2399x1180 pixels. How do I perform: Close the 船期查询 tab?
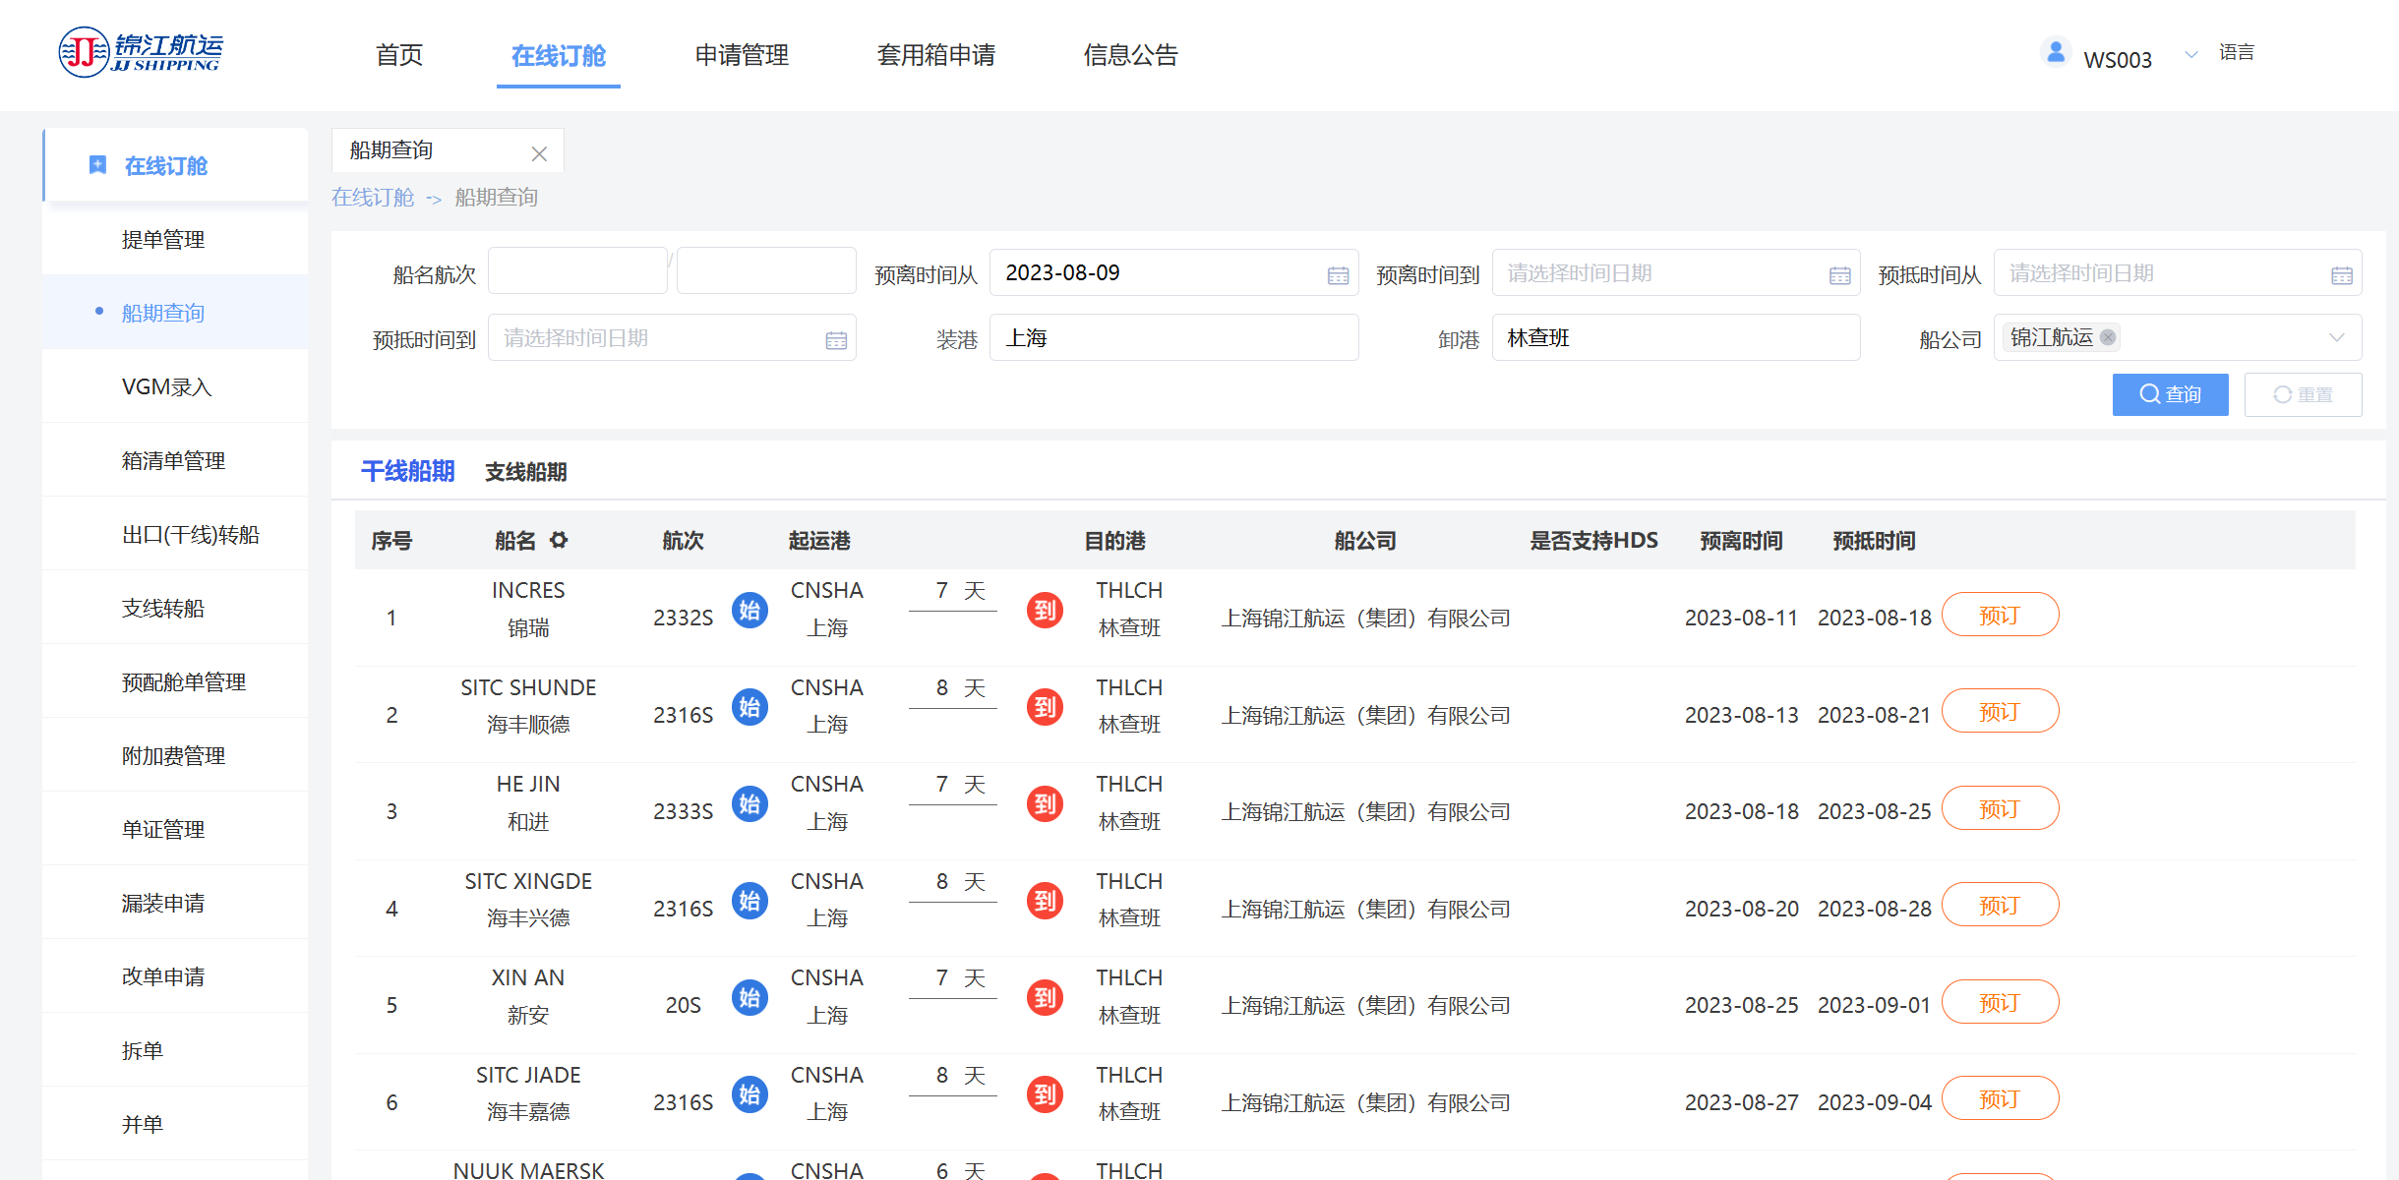coord(539,153)
